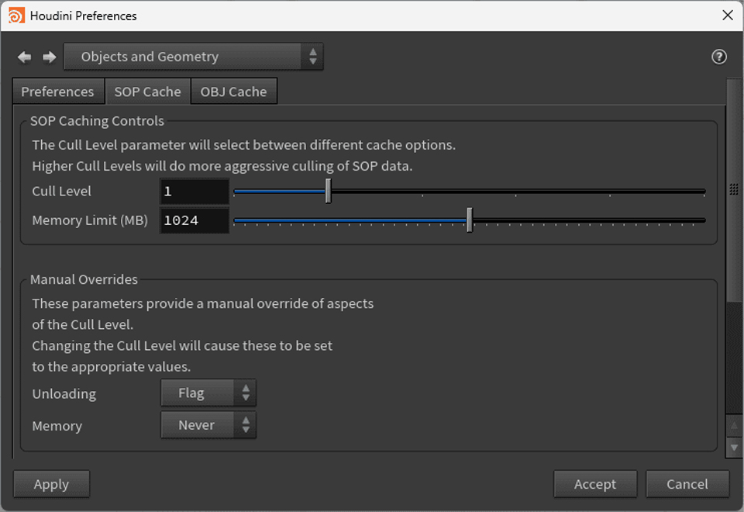Switch to the OBJ Cache tab
The image size is (744, 512).
coord(233,91)
